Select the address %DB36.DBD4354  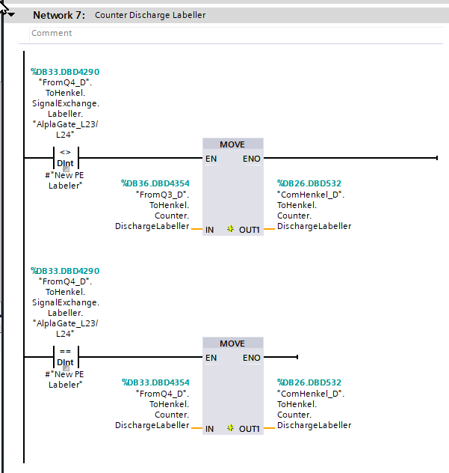click(x=155, y=183)
